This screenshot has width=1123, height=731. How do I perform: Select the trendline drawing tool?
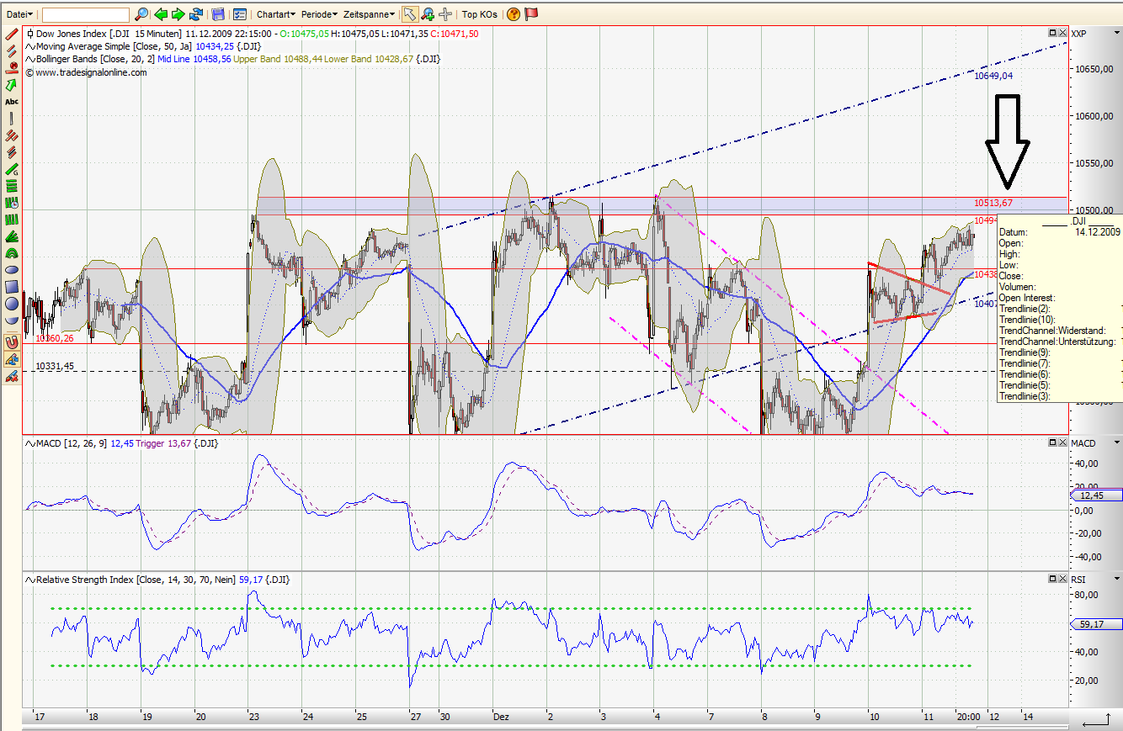coord(10,34)
